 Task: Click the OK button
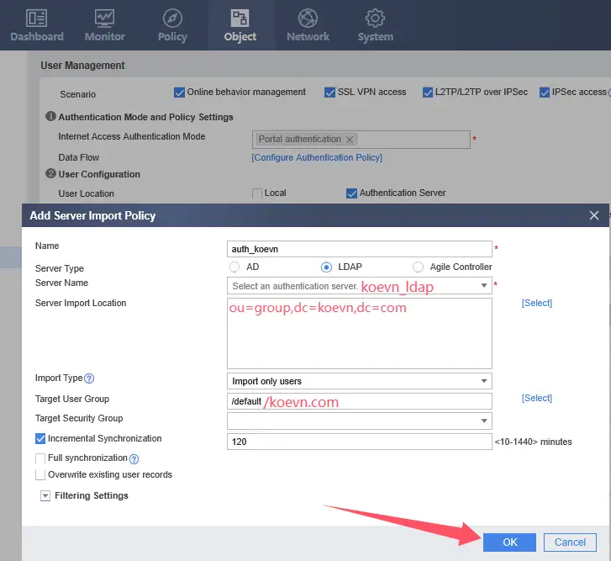(x=510, y=542)
